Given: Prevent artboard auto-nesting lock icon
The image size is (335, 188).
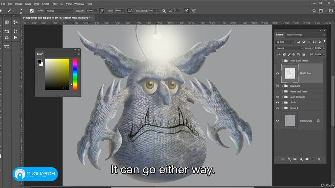Looking at the screenshot, I should tap(299, 54).
